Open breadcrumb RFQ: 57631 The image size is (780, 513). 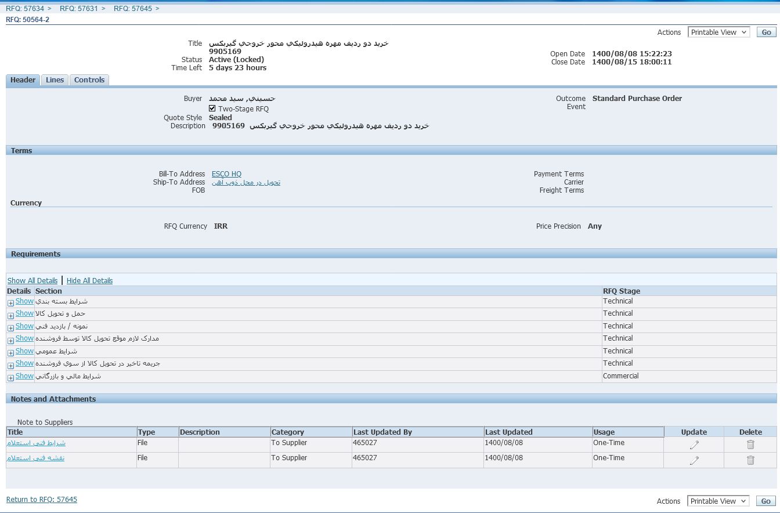point(79,8)
